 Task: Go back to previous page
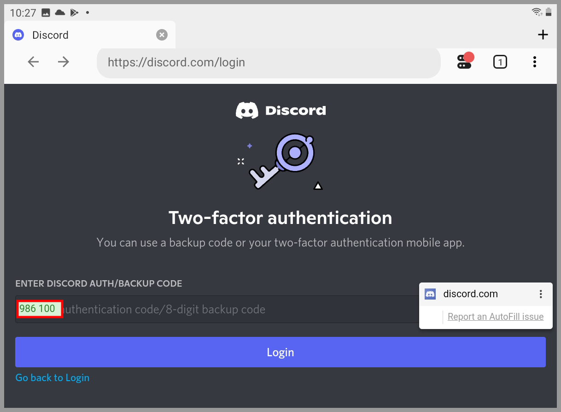pyautogui.click(x=33, y=62)
